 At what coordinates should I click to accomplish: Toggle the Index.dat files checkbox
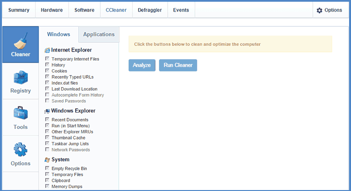tap(47, 83)
